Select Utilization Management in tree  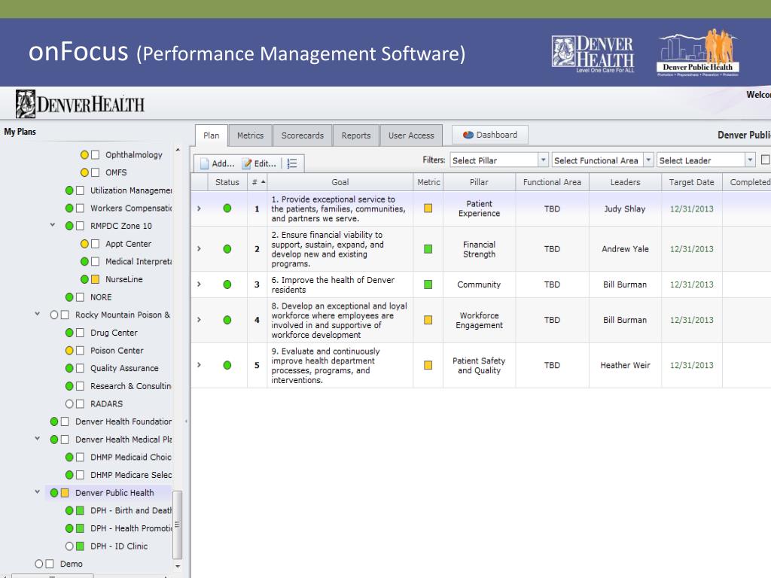pos(131,190)
